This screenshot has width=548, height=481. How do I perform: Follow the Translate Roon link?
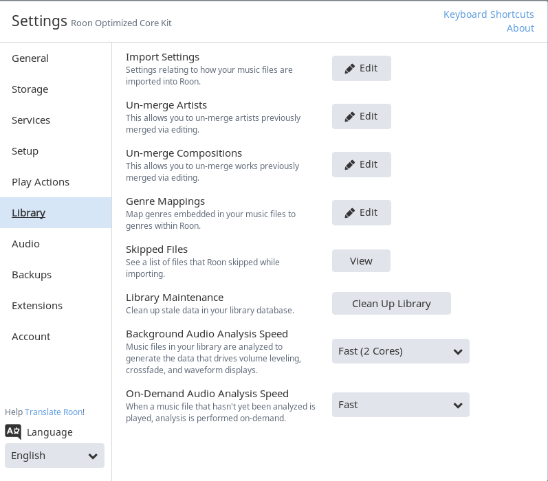click(54, 412)
